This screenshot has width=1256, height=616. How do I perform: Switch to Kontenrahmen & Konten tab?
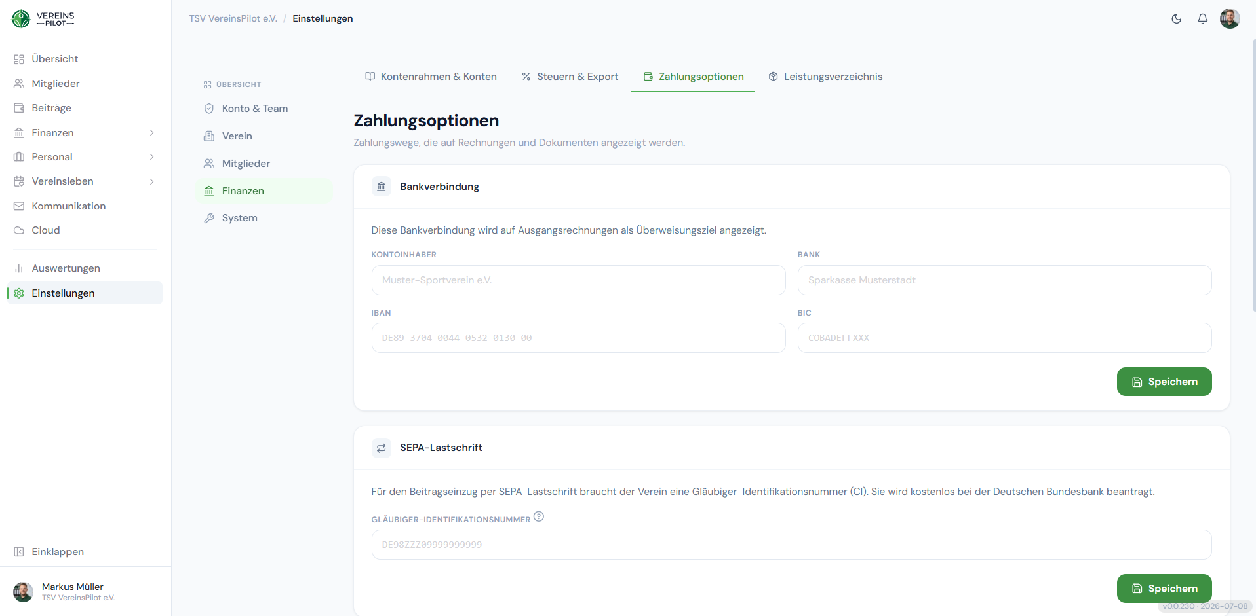(x=431, y=77)
